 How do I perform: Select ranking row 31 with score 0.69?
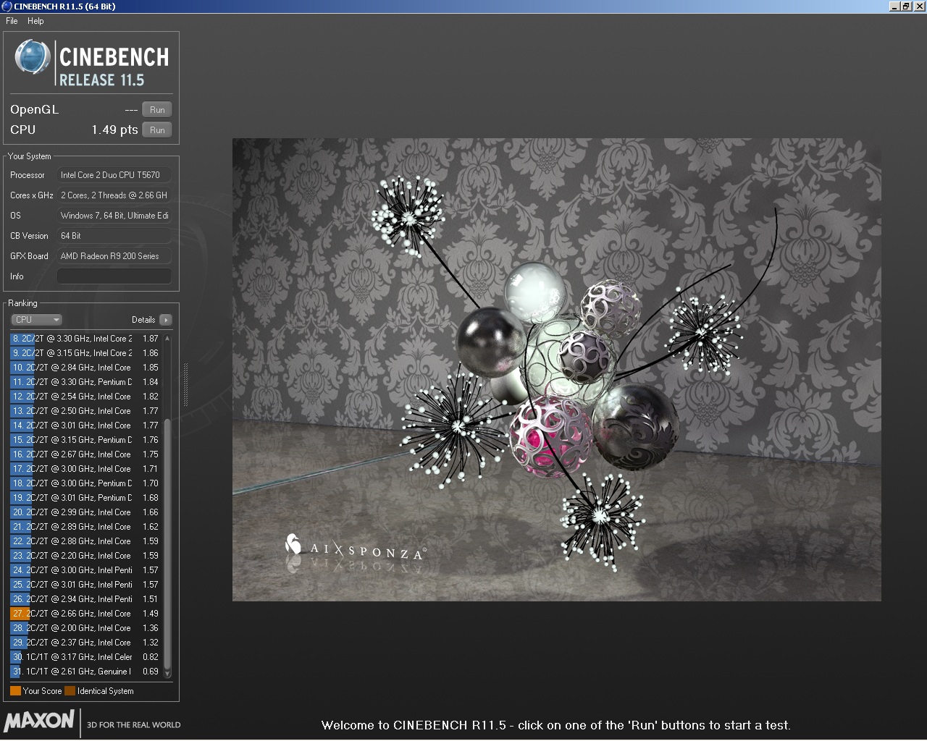click(85, 672)
